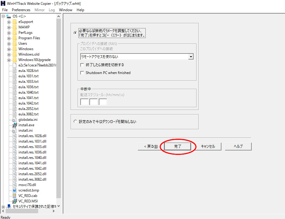Open the RAS connection provider dropdown
Screen dimensions: 285x219
tap(191, 56)
